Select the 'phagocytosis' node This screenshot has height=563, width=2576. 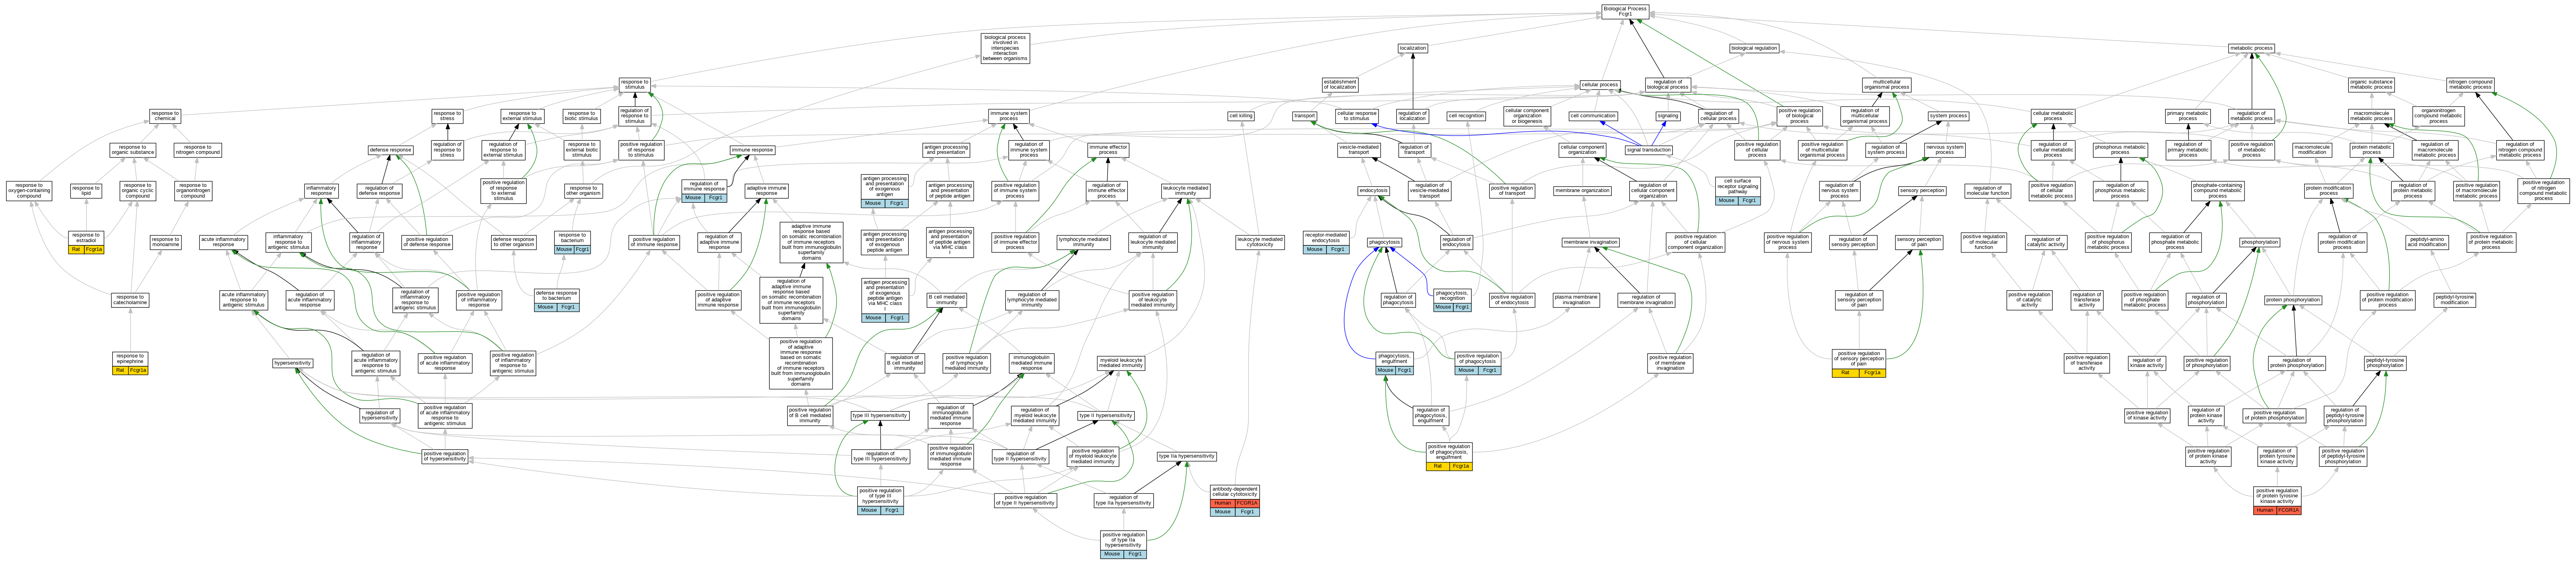pyautogui.click(x=1384, y=243)
